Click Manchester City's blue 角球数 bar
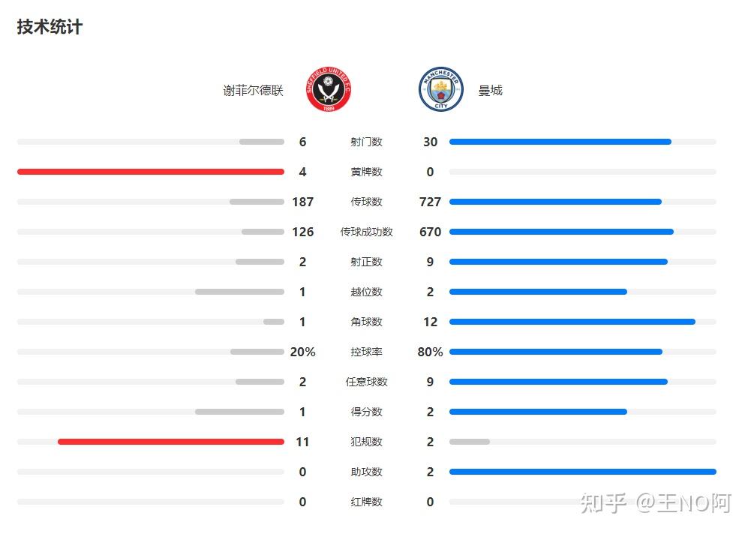 pos(572,322)
